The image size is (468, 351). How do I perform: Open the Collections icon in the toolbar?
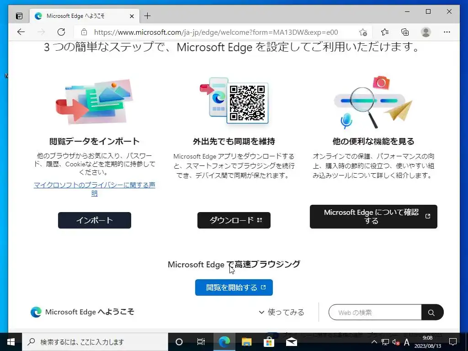click(x=405, y=32)
